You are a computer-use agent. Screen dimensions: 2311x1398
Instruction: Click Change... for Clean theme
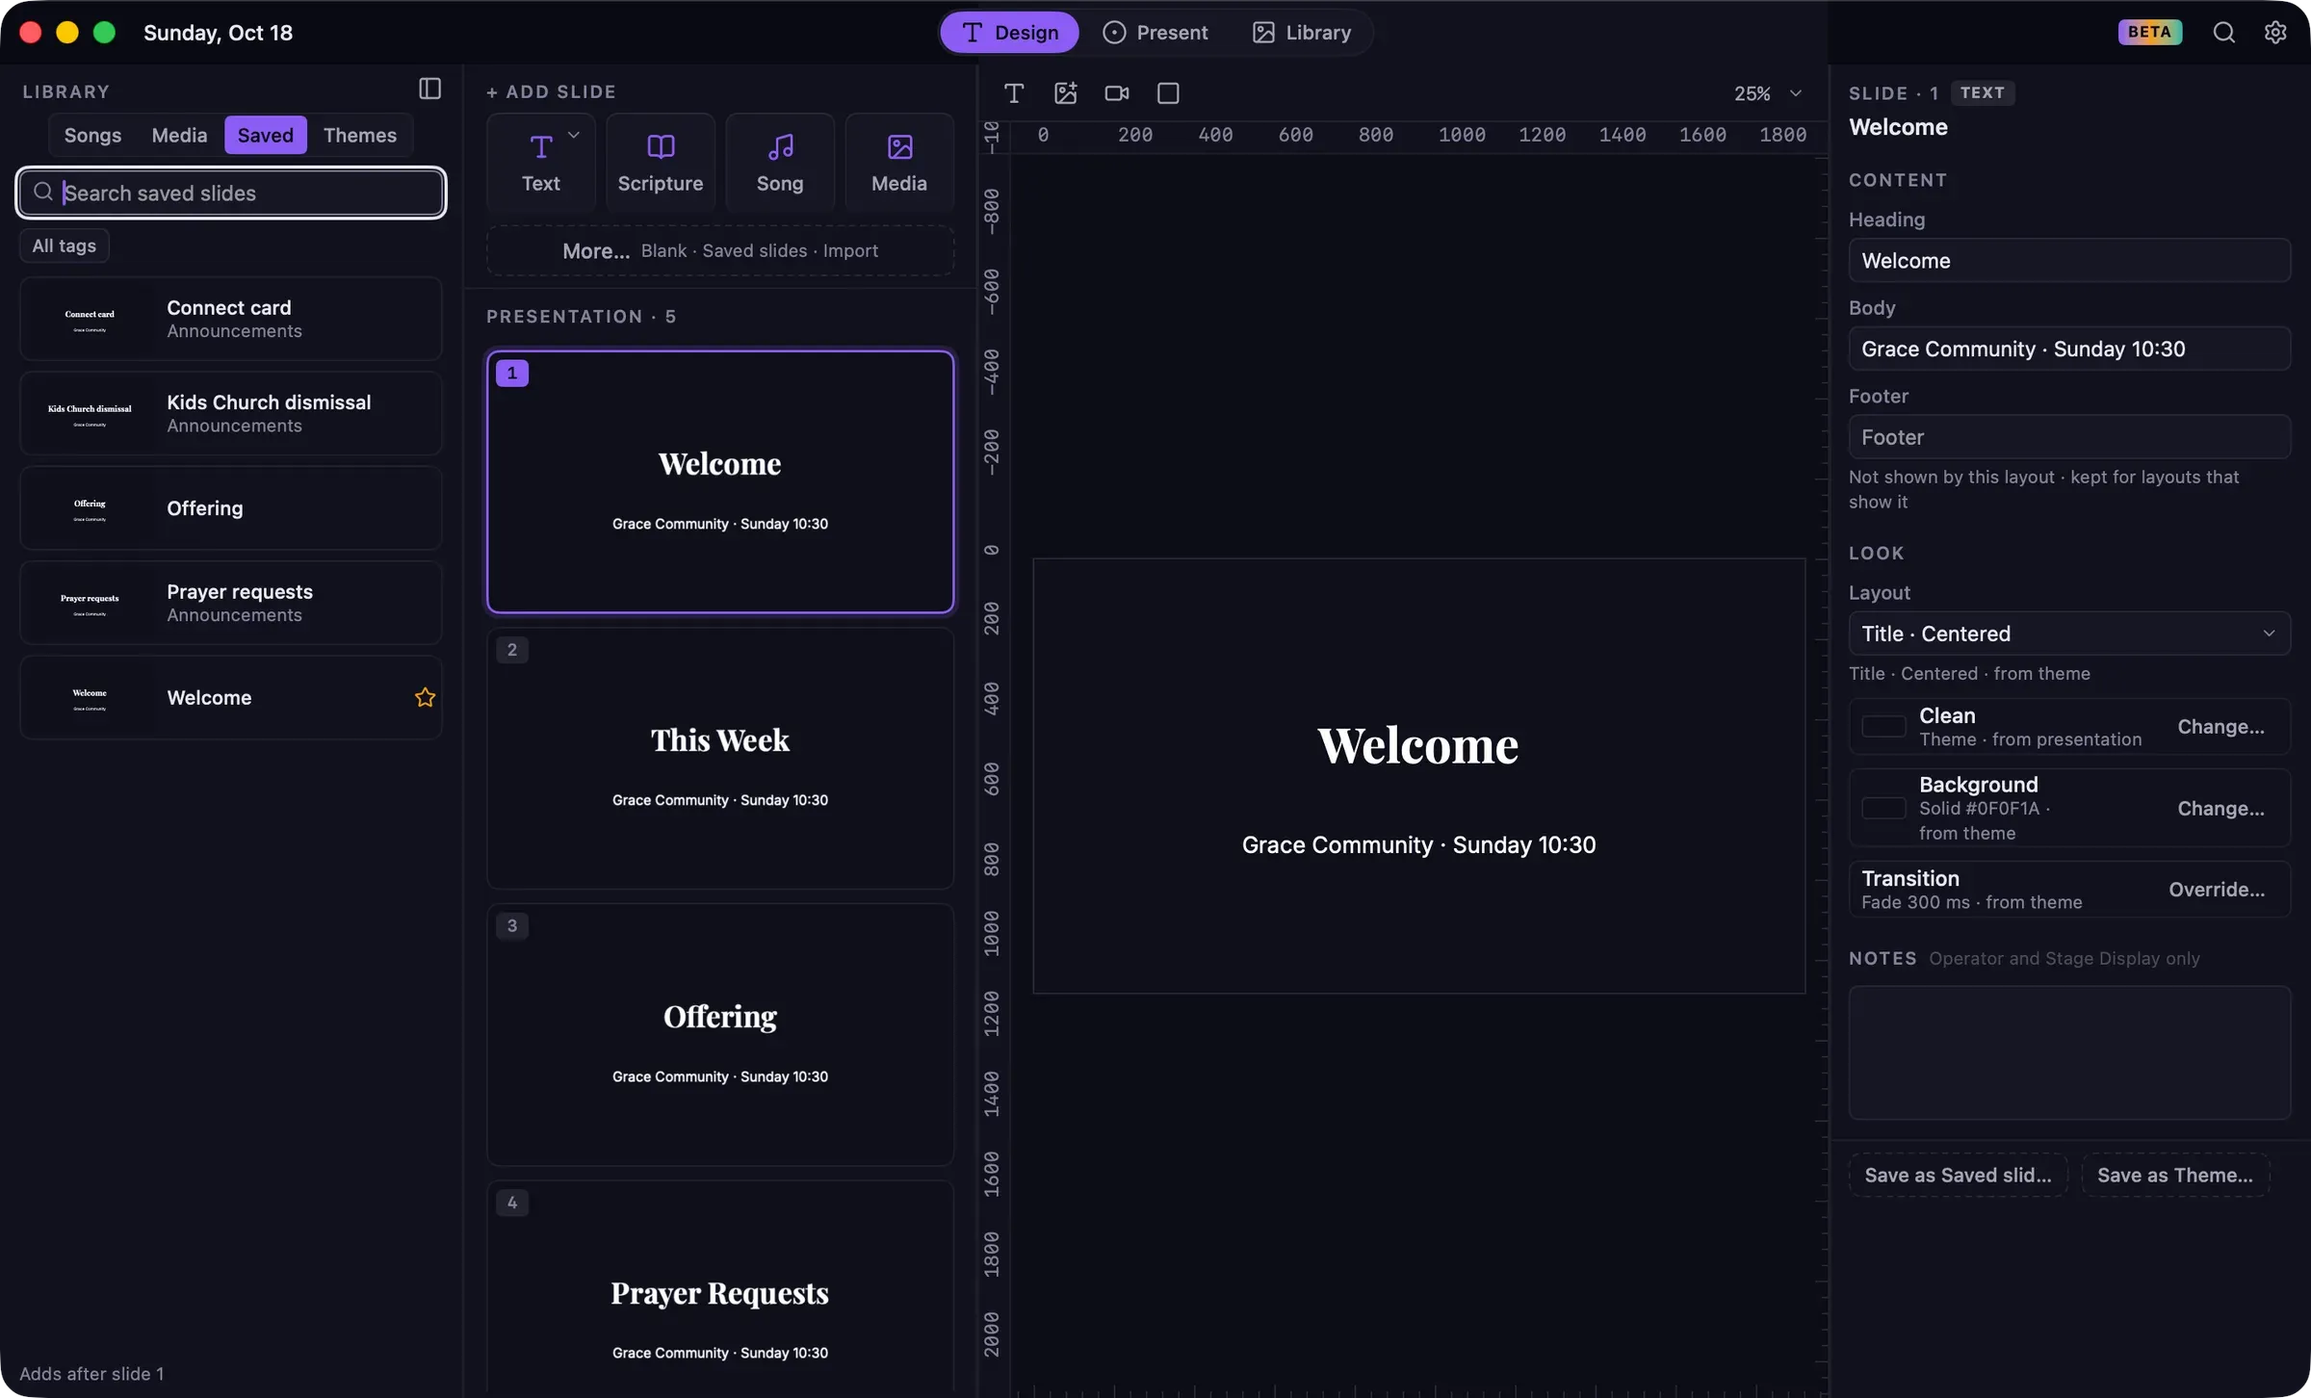(2220, 727)
